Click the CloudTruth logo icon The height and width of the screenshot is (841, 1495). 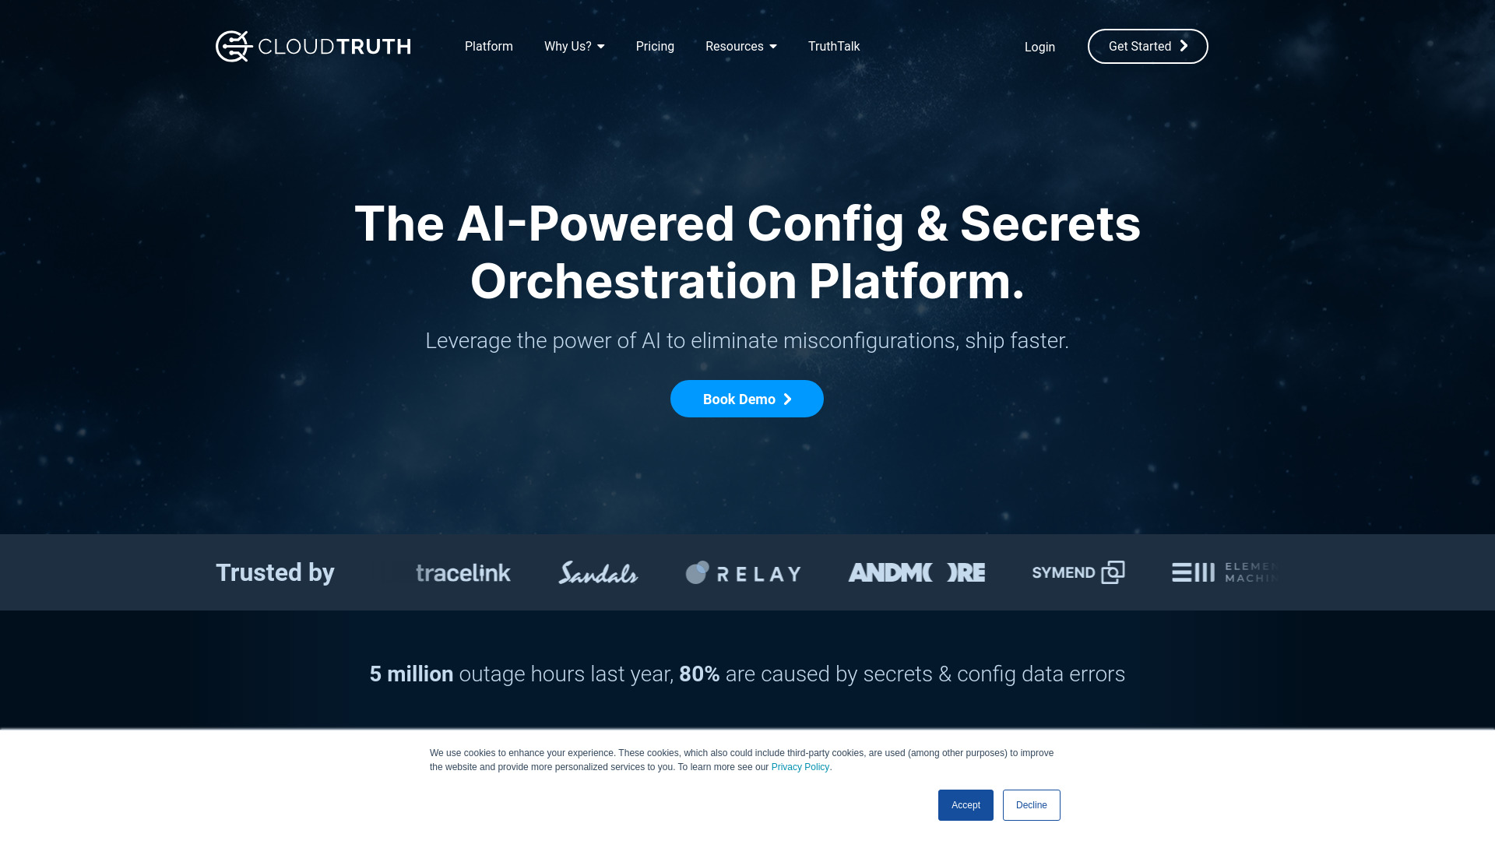click(232, 45)
